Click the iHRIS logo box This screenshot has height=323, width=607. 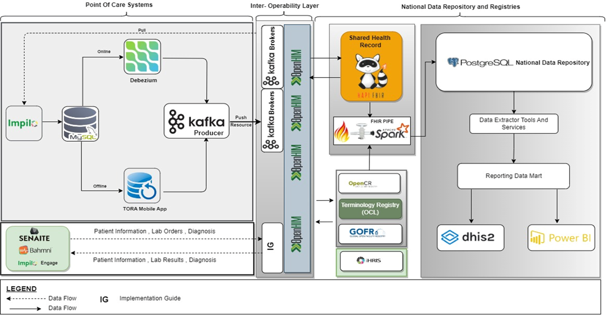(371, 261)
